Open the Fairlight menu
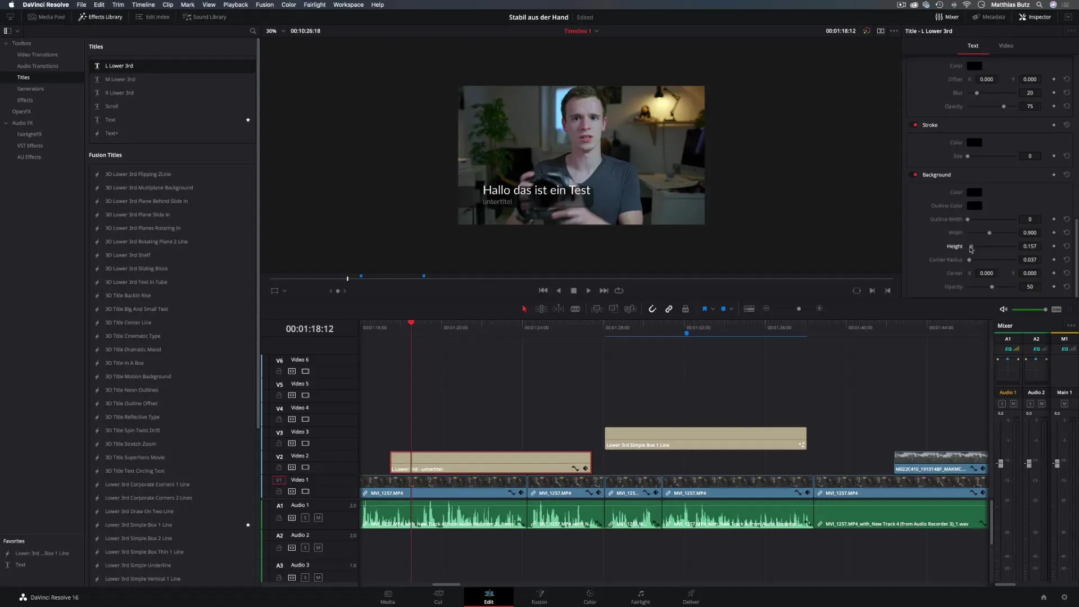This screenshot has height=607, width=1079. (x=314, y=4)
